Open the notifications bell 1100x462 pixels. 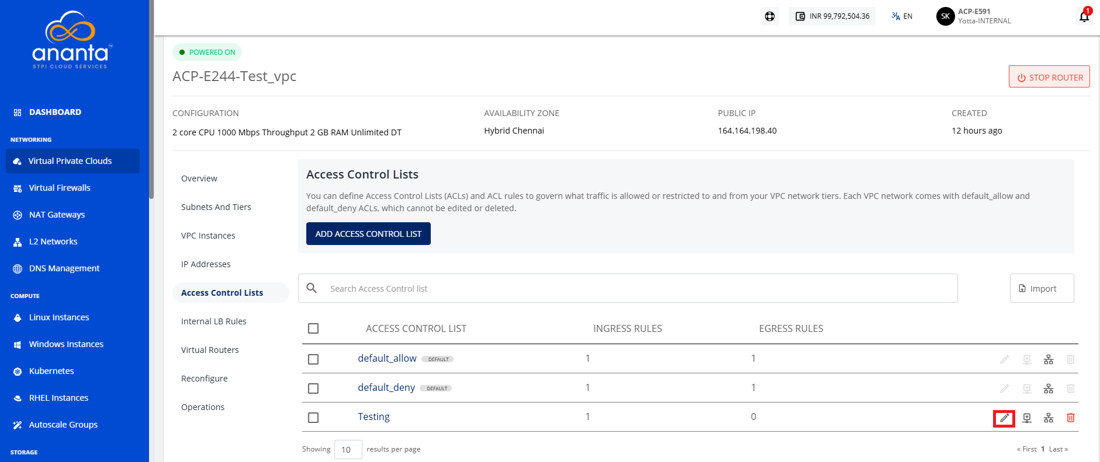1084,16
